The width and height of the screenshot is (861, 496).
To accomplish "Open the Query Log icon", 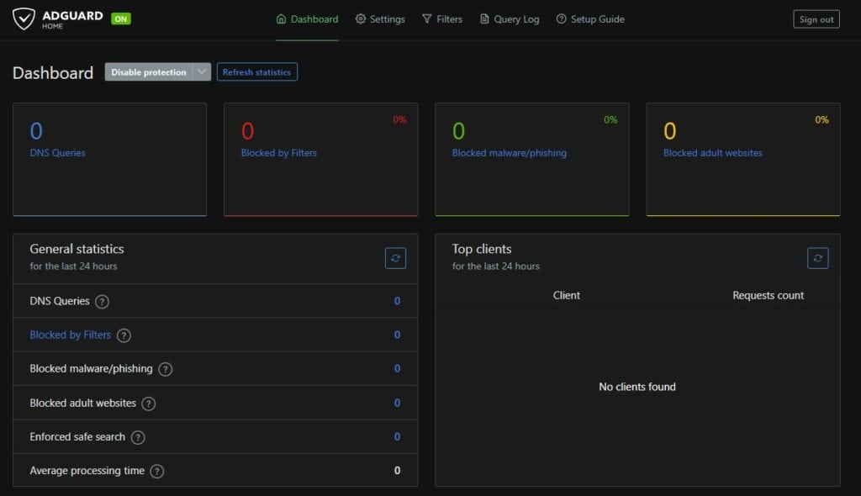I will tap(483, 18).
